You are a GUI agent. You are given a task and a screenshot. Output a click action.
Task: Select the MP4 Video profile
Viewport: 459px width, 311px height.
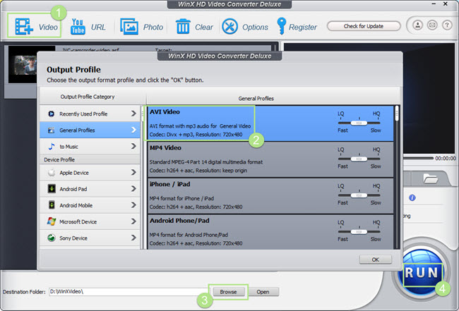click(270, 159)
